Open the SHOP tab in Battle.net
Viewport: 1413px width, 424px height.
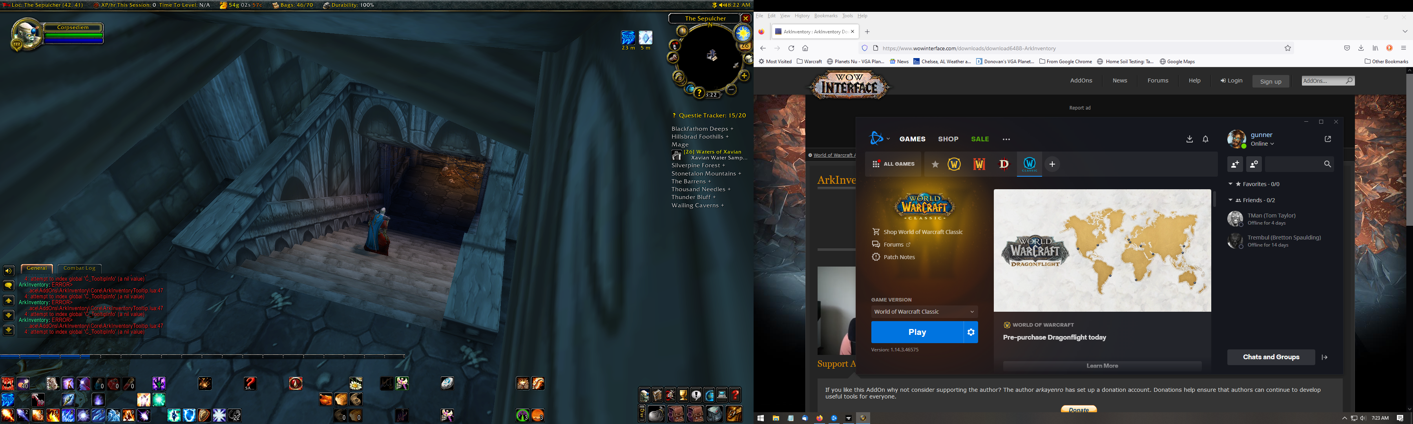point(948,139)
